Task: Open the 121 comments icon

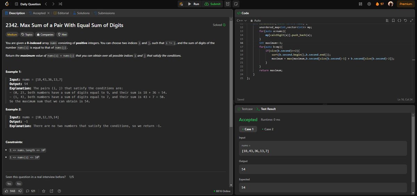Action: pos(31,191)
